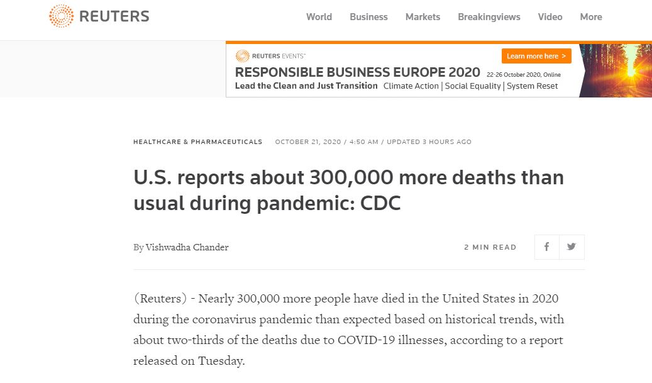Click Lead the Clean and Just Transition text

point(306,86)
